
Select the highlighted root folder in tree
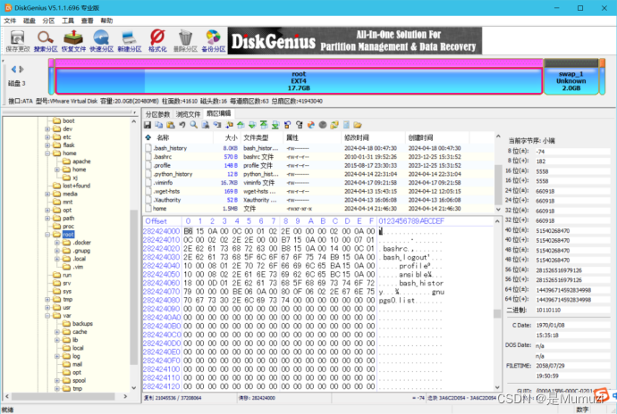tap(68, 235)
